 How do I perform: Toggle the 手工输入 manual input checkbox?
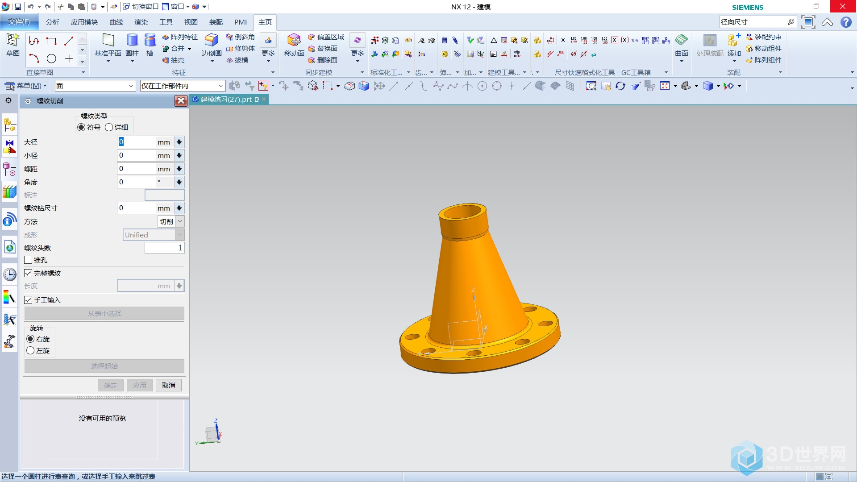(x=28, y=300)
